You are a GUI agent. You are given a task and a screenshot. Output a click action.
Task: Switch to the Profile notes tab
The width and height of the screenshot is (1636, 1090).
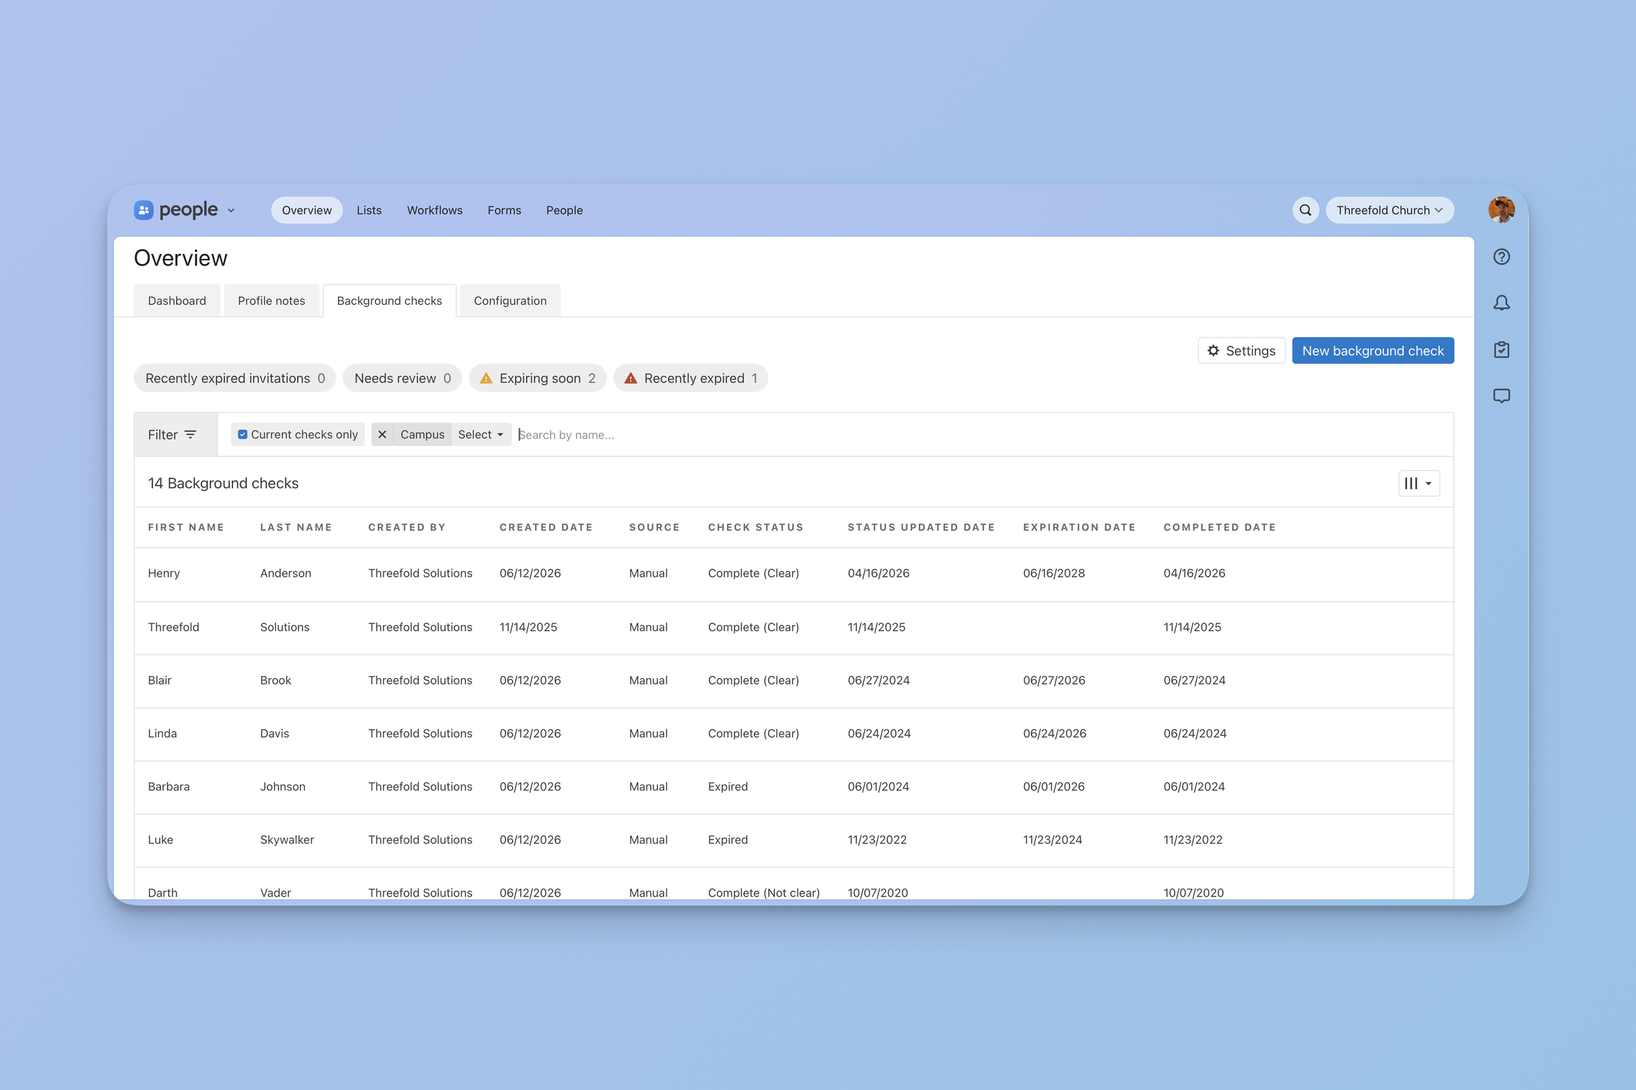(x=272, y=300)
